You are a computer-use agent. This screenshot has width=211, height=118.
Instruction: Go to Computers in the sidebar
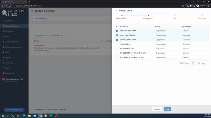point(9,31)
